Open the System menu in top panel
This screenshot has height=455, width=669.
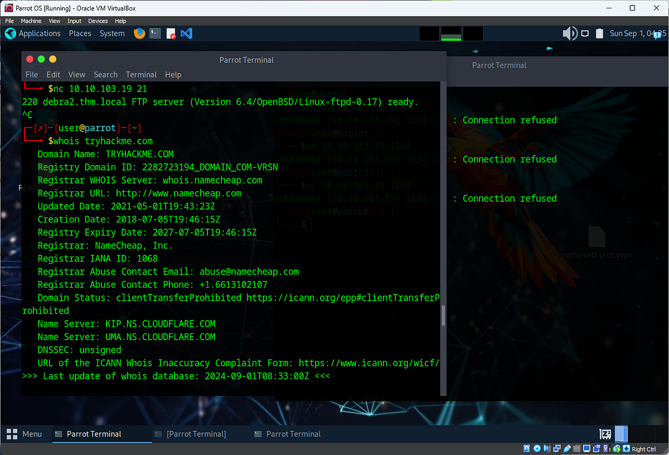coord(112,33)
